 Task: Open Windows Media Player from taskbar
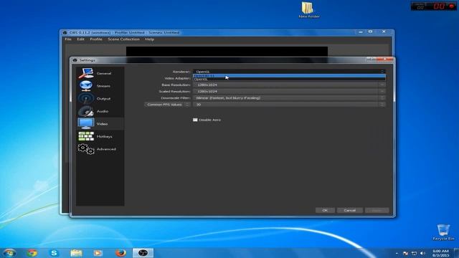tap(98, 253)
